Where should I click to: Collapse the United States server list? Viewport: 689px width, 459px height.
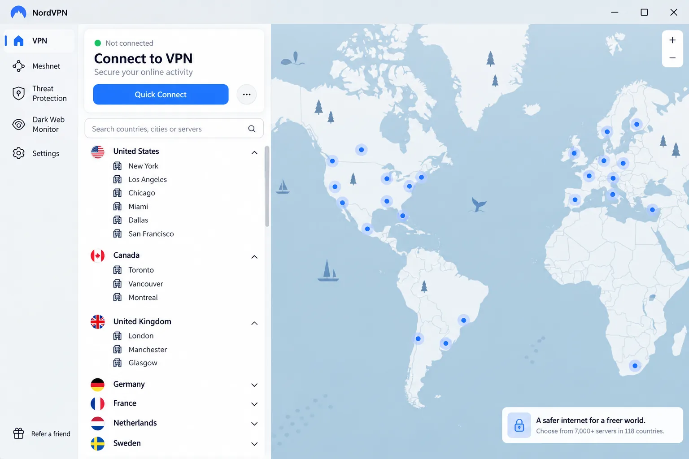(x=254, y=152)
